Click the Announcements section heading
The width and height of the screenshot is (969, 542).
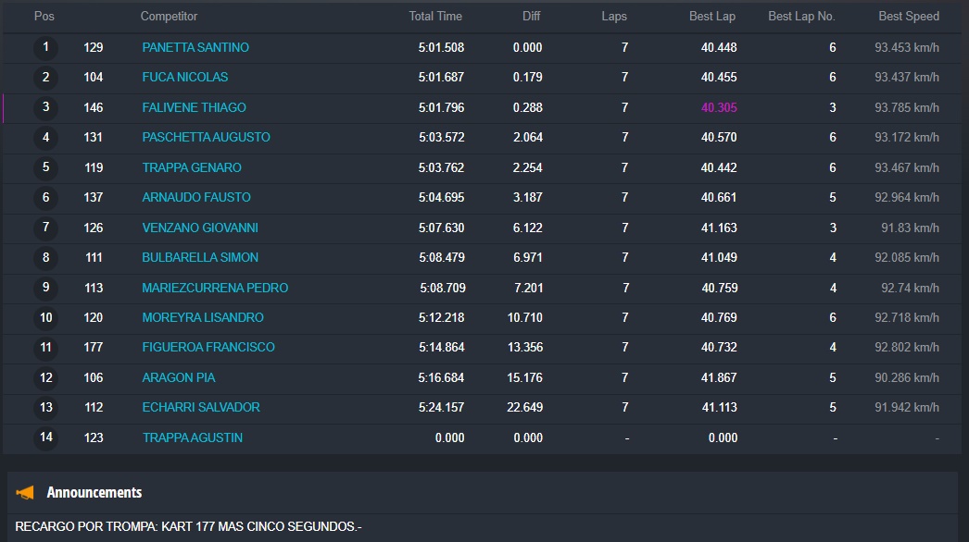click(x=94, y=493)
